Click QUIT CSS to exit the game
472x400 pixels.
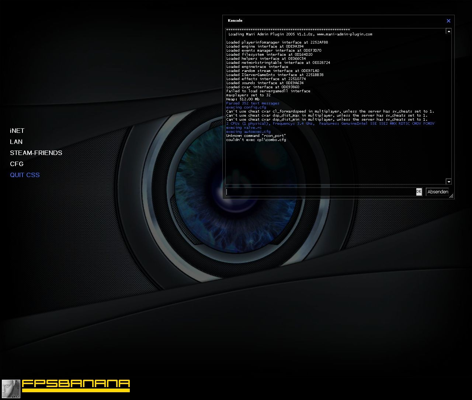point(25,175)
